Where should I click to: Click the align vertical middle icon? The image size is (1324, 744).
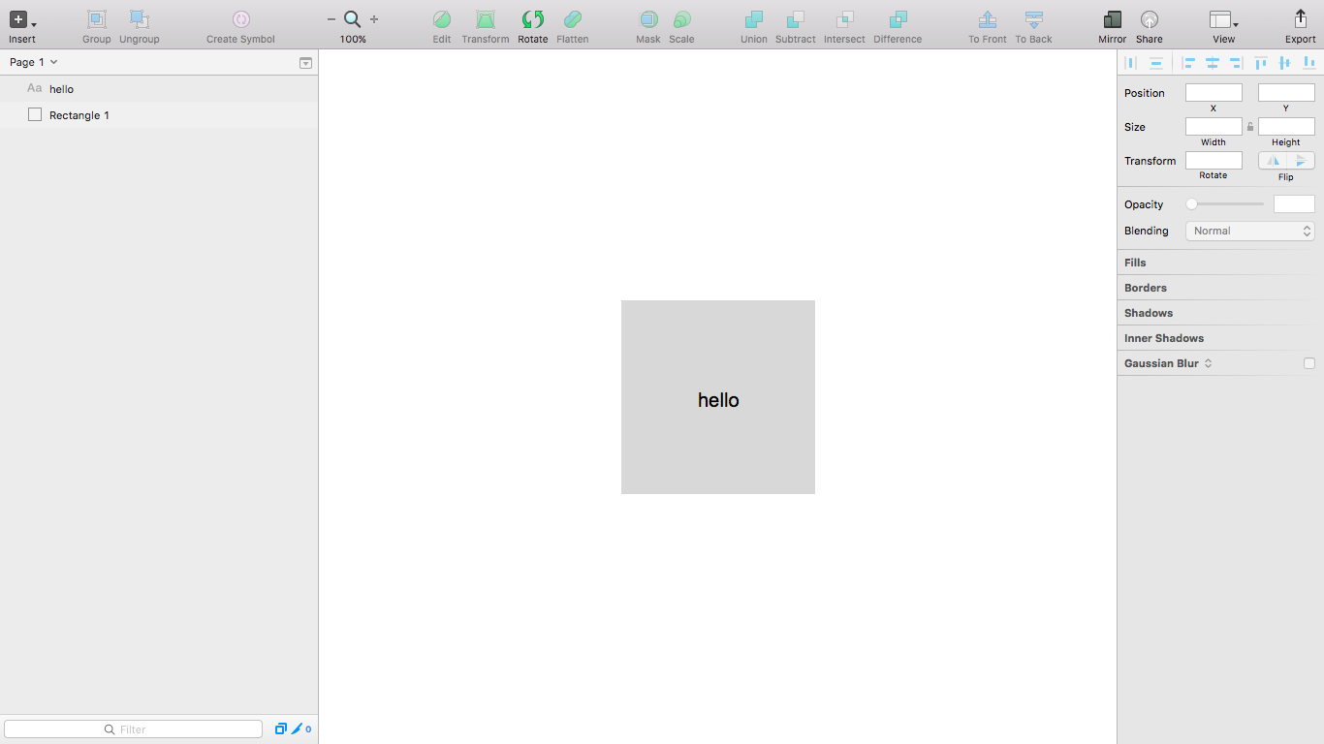coord(1285,63)
